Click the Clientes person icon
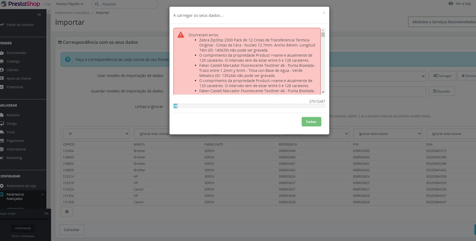The width and height of the screenshot is (476, 241). point(2,70)
